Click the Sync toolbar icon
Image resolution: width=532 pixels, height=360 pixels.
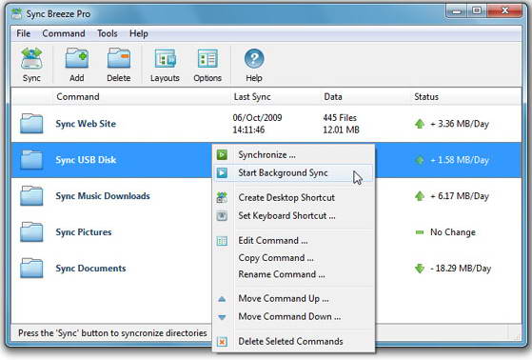(x=31, y=58)
